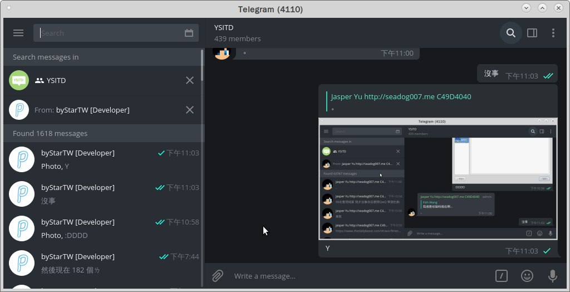Open the calendar date picker in search

(x=189, y=33)
